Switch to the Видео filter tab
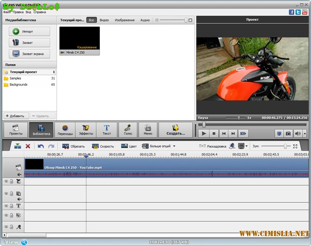Screen dimensions: 311x246 tap(104, 20)
